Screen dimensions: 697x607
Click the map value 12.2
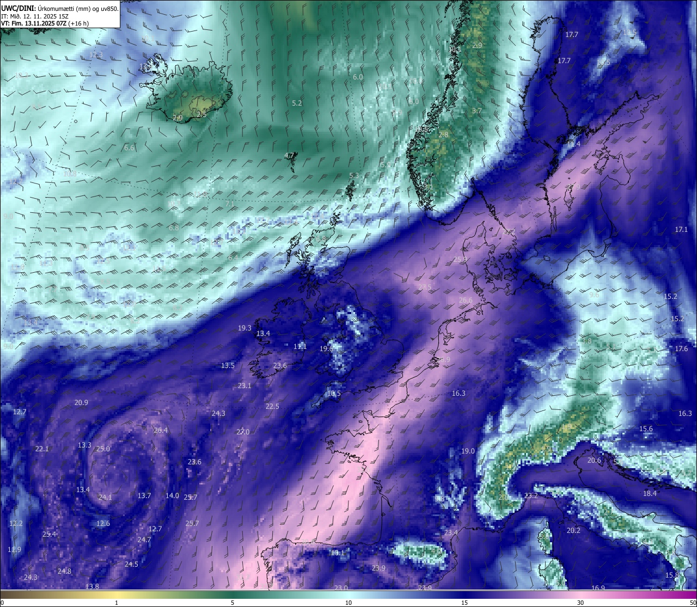[x=16, y=524]
